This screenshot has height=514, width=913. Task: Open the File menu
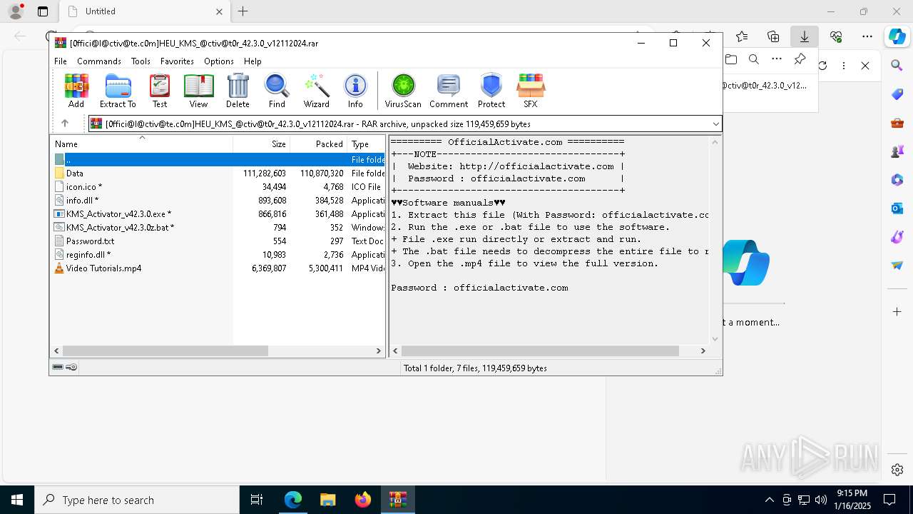(61, 61)
